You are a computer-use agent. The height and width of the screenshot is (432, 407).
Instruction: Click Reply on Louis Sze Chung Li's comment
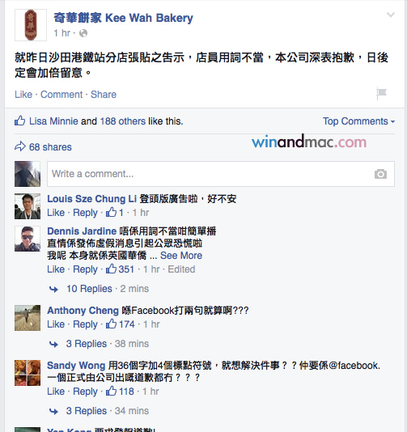point(85,213)
